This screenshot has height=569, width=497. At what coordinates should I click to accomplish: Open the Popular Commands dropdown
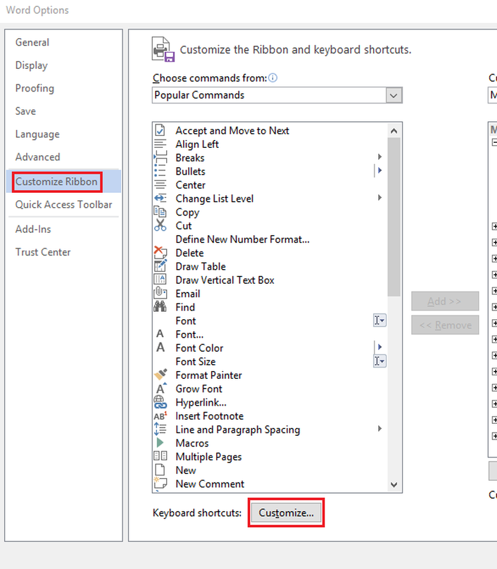(394, 95)
